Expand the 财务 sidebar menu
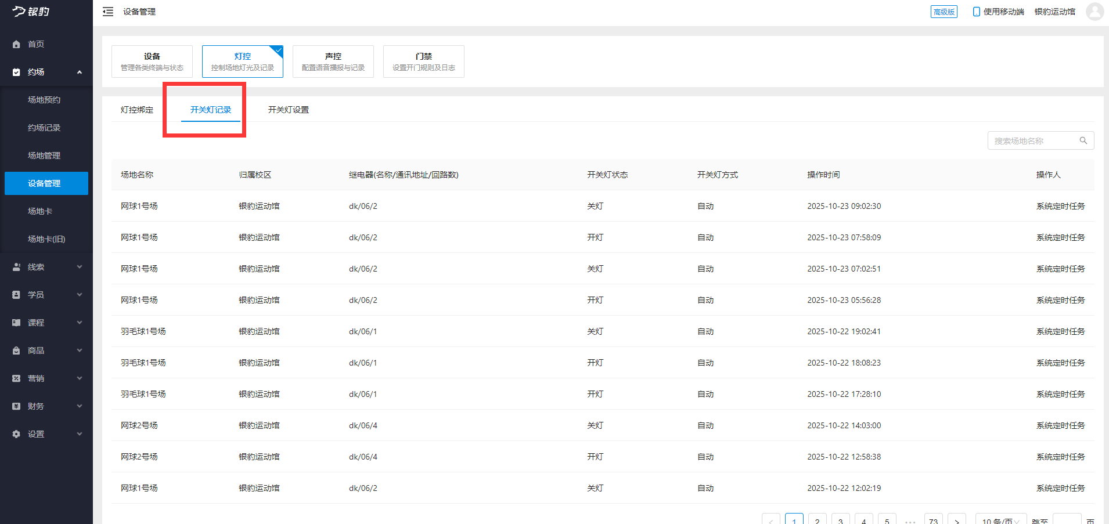The width and height of the screenshot is (1109, 524). coord(80,406)
